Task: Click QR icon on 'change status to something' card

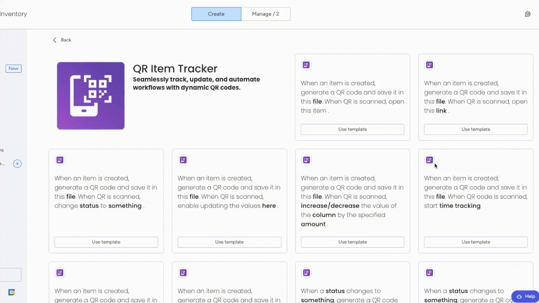Action: pyautogui.click(x=60, y=160)
